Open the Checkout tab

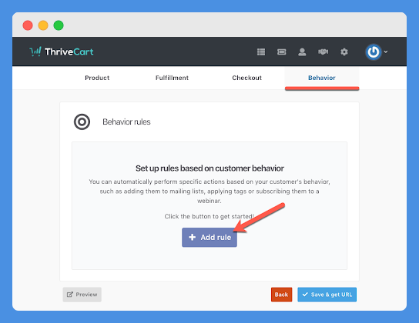[x=247, y=78]
